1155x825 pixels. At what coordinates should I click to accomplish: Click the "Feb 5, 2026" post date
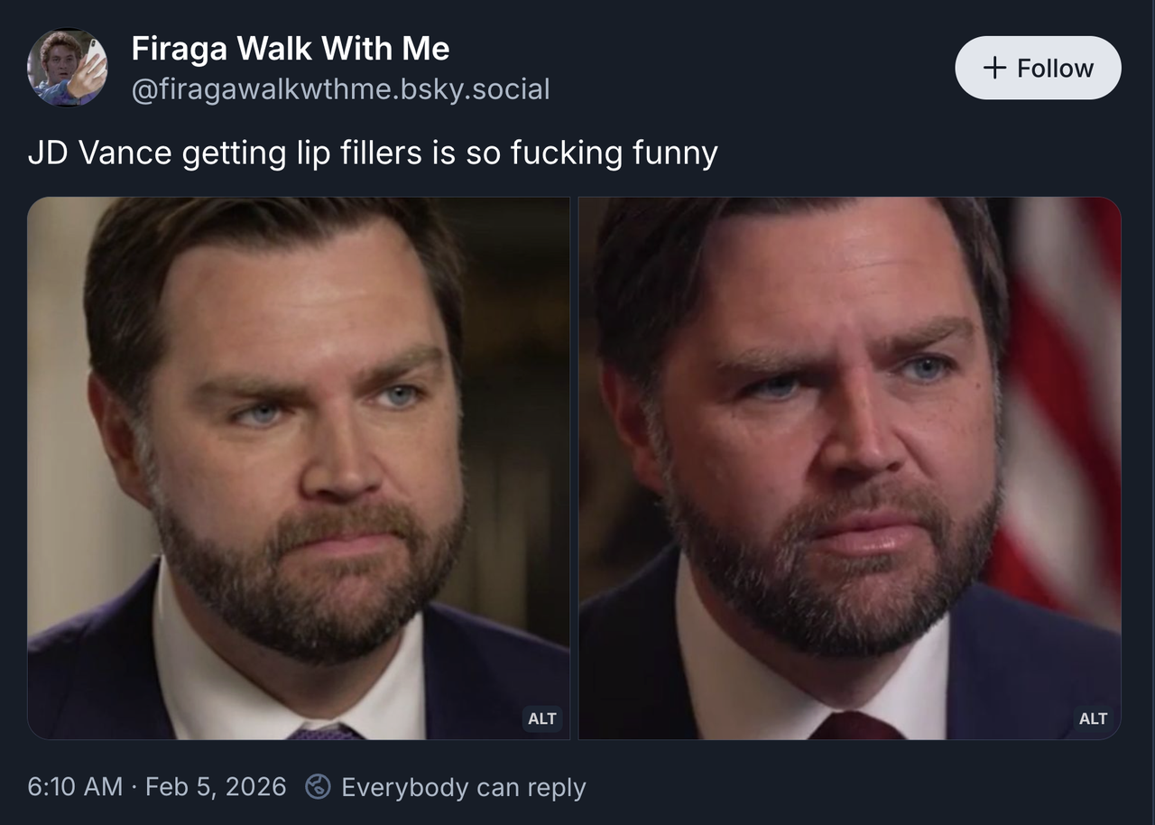pyautogui.click(x=216, y=787)
